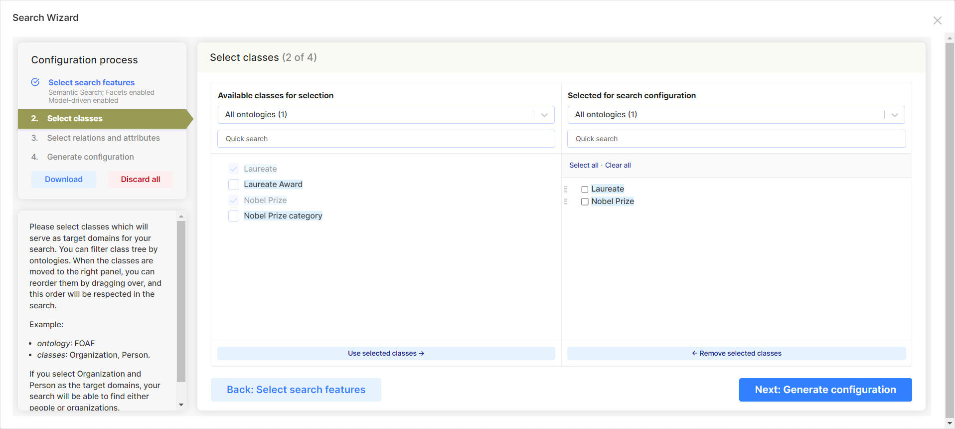Grab the drag handle beside selected Laureate
The image size is (955, 429).
[x=566, y=189]
